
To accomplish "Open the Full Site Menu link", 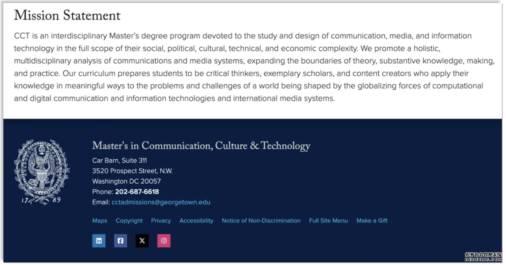I will pos(328,221).
